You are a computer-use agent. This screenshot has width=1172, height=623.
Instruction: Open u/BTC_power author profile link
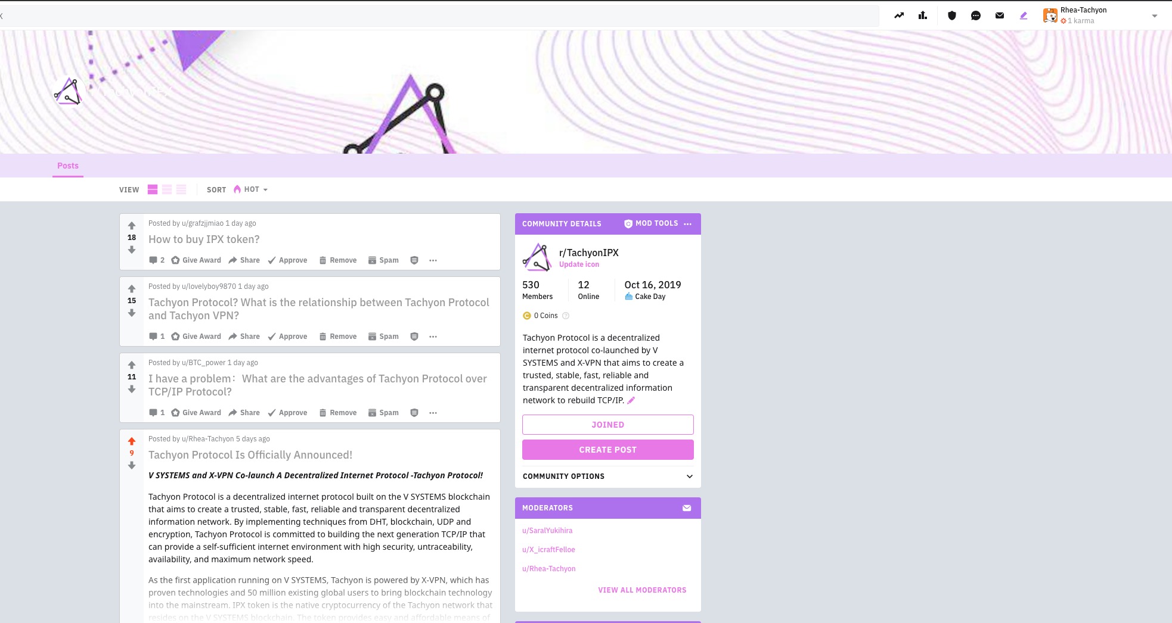pos(204,363)
